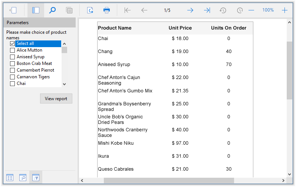296x187 pixels.
Task: Check the Carnarvon Tigers checkbox
Action: (x=13, y=77)
